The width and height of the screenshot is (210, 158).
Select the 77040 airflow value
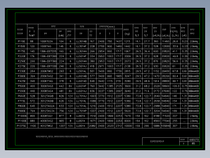[x=166, y=121]
